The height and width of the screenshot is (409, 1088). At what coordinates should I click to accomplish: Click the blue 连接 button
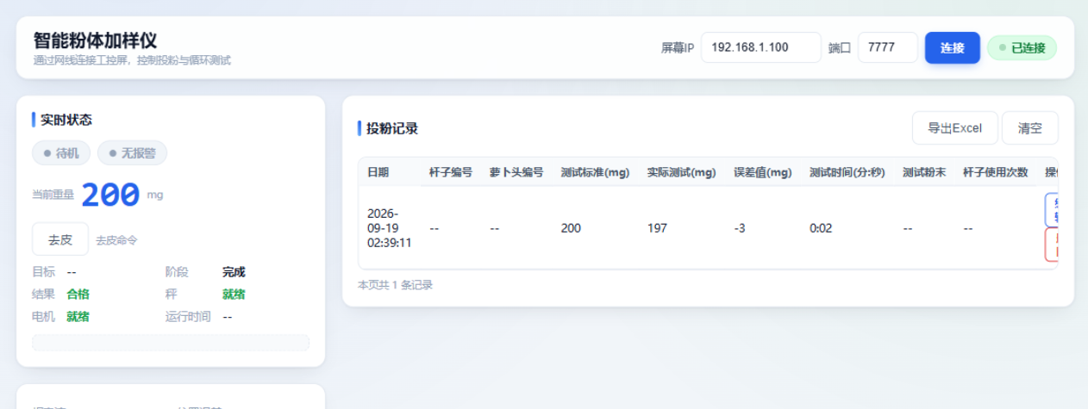pos(952,47)
